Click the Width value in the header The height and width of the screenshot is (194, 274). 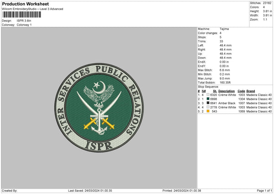pos(267,16)
